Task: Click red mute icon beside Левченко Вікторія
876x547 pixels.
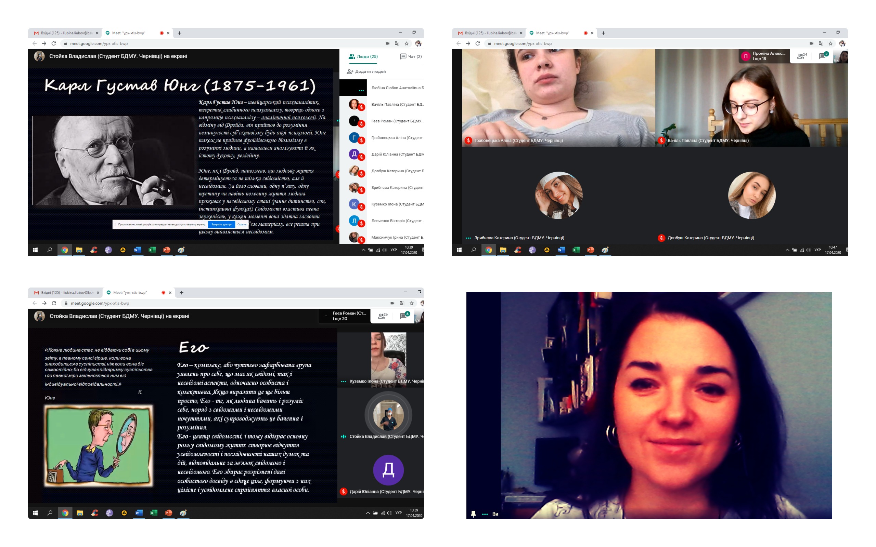Action: point(361,224)
